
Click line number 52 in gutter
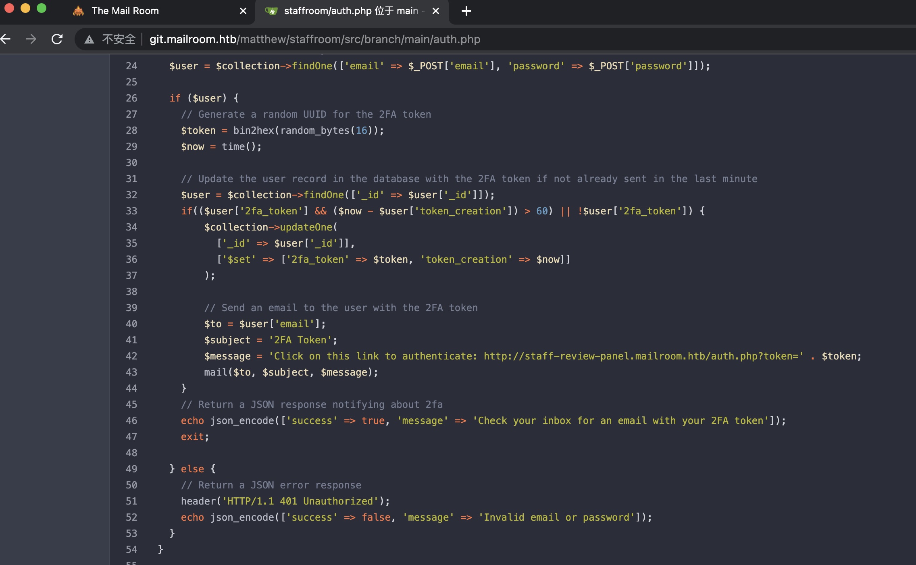(x=131, y=517)
